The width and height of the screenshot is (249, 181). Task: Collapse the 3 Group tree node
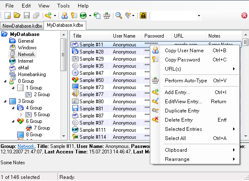point(5,101)
